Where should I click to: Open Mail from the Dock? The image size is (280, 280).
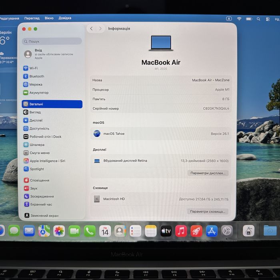pyautogui.click(x=29, y=231)
